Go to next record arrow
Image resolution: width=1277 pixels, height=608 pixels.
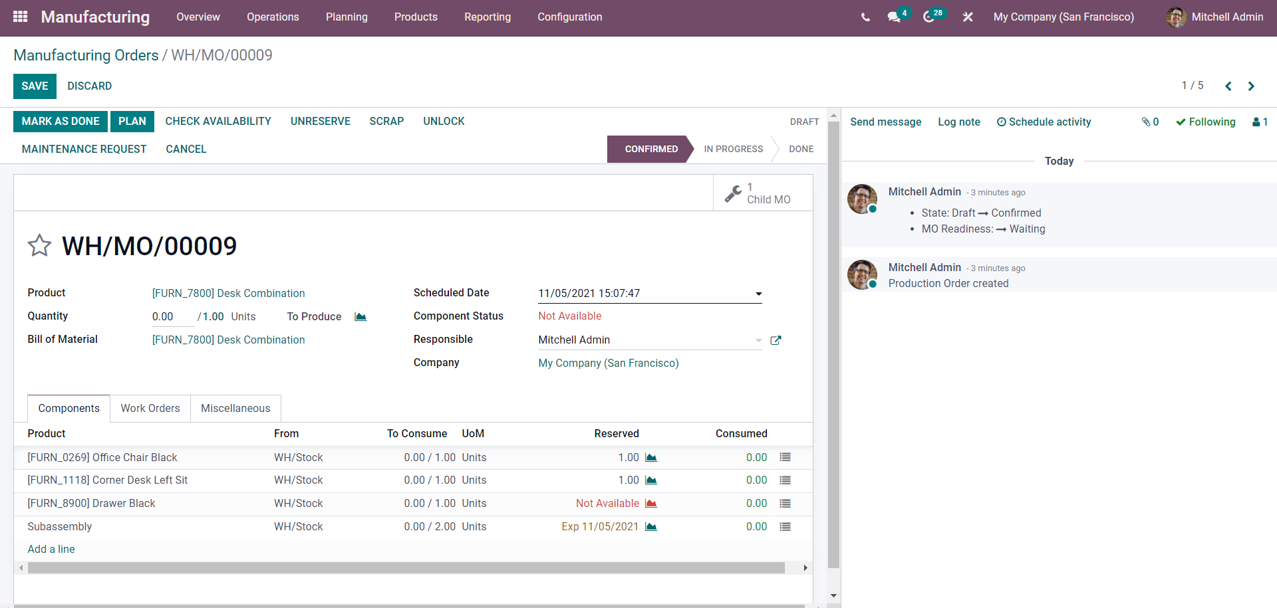(x=1251, y=86)
